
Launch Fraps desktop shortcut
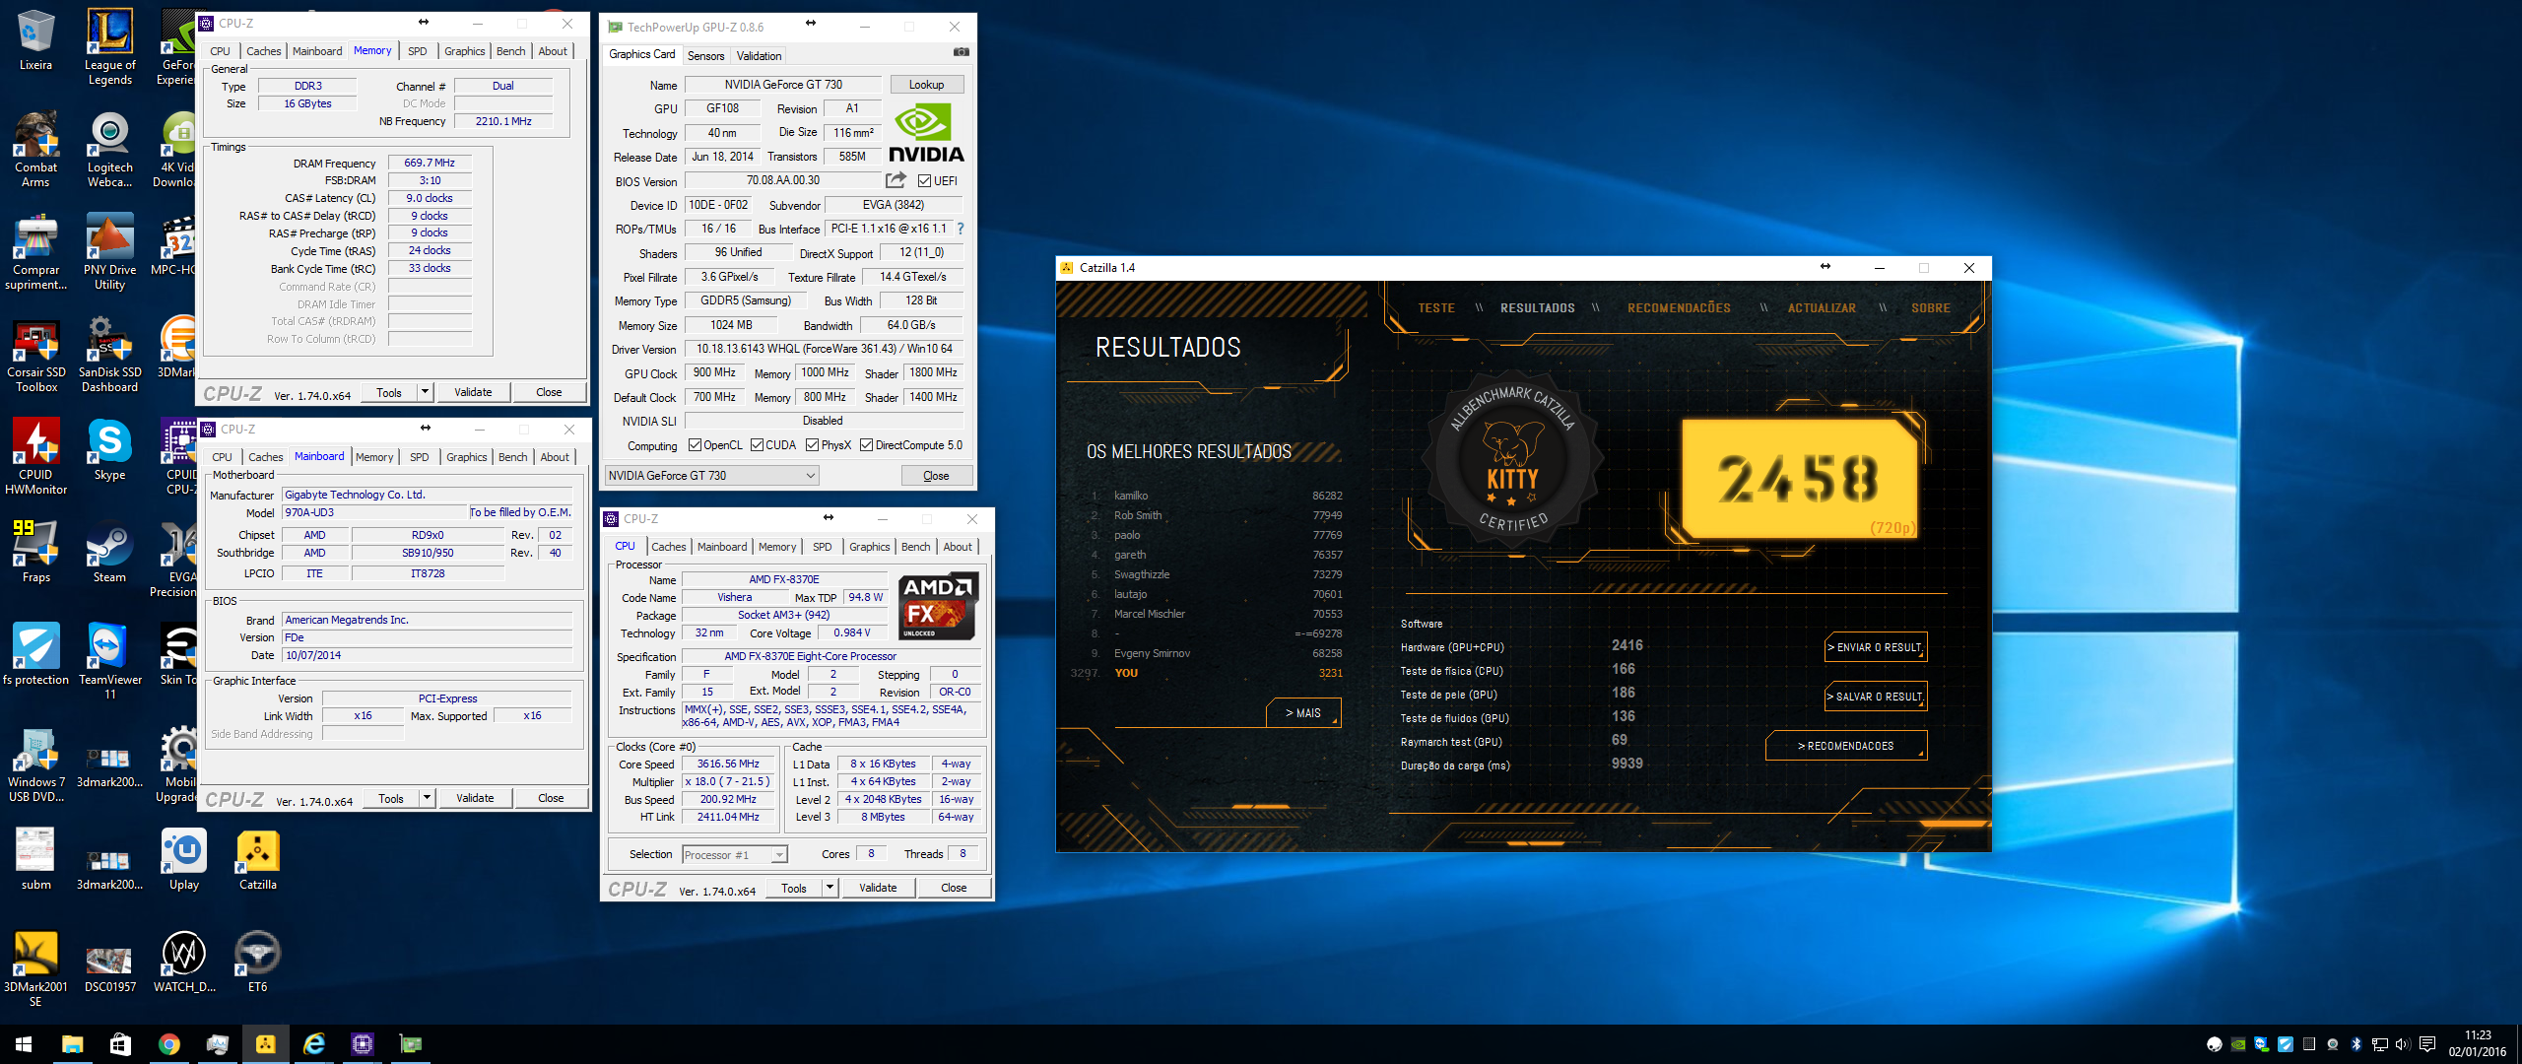pyautogui.click(x=35, y=552)
